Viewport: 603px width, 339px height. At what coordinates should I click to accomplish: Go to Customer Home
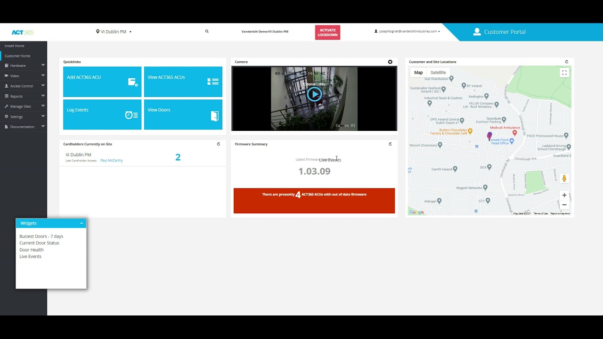coord(17,56)
